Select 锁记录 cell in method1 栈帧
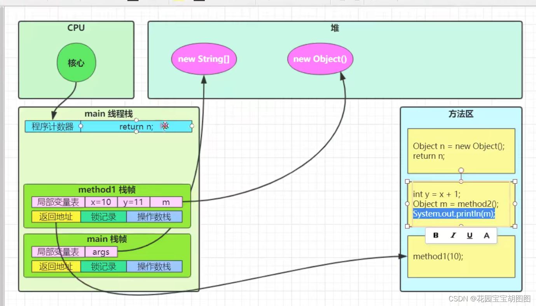 point(103,217)
